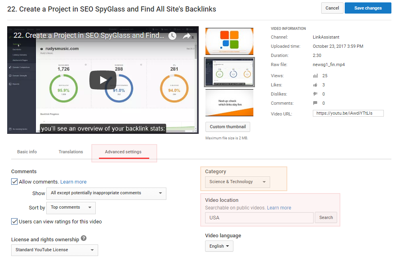Click the dislikes thumbs-down icon
395x258 pixels.
click(315, 94)
